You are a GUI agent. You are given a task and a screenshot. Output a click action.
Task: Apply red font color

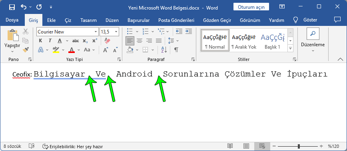[x=72, y=50]
